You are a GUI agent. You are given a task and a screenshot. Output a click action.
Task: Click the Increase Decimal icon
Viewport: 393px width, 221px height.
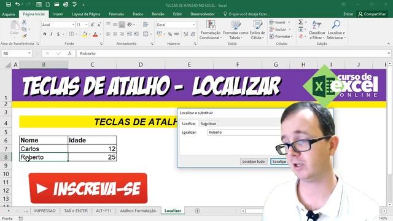click(x=185, y=34)
